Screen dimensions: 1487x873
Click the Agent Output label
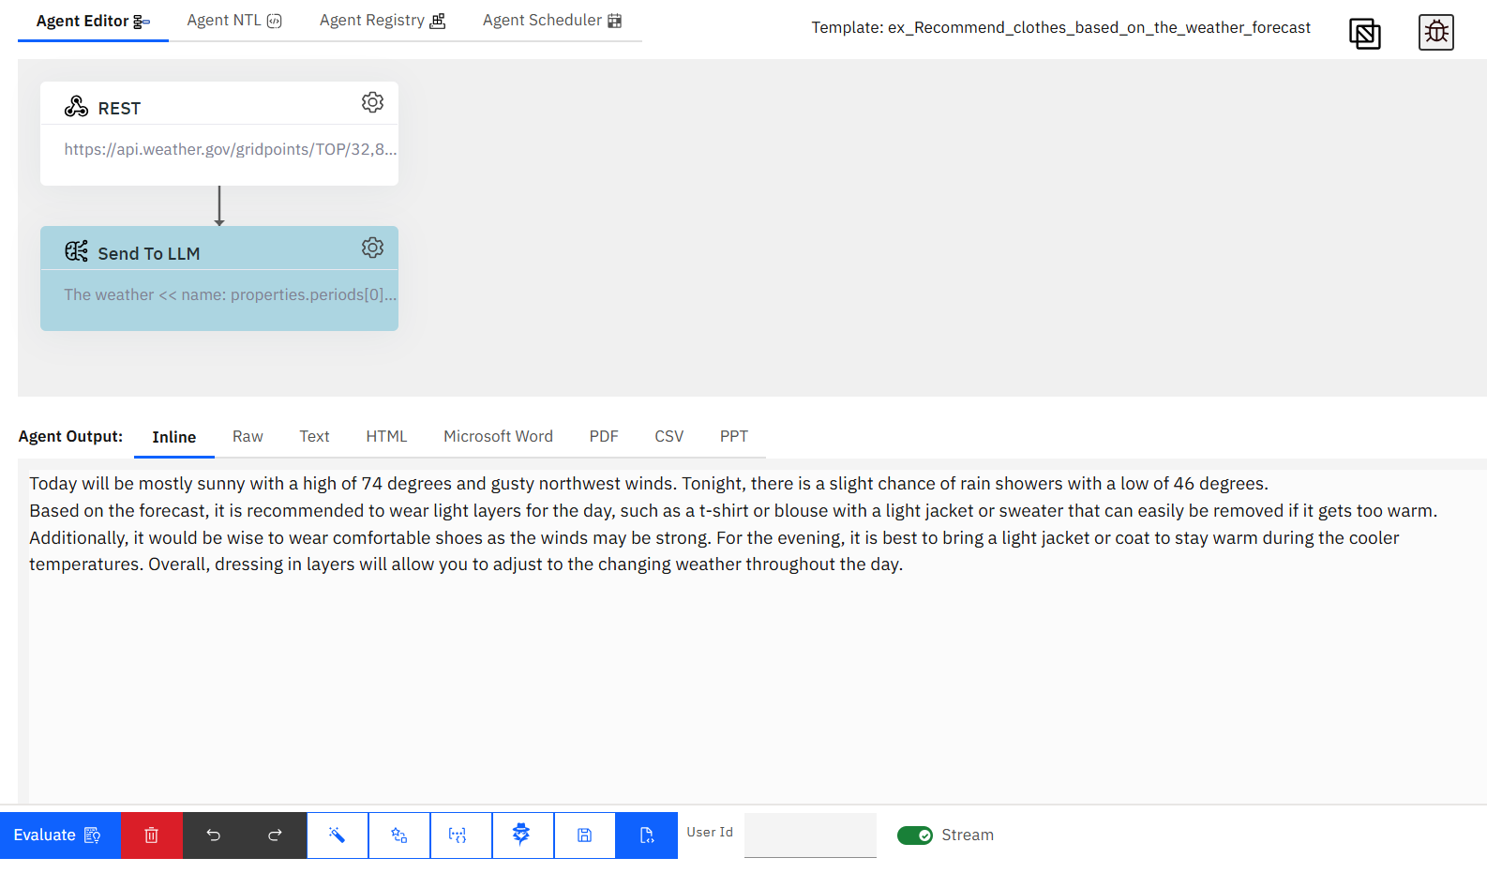(70, 437)
